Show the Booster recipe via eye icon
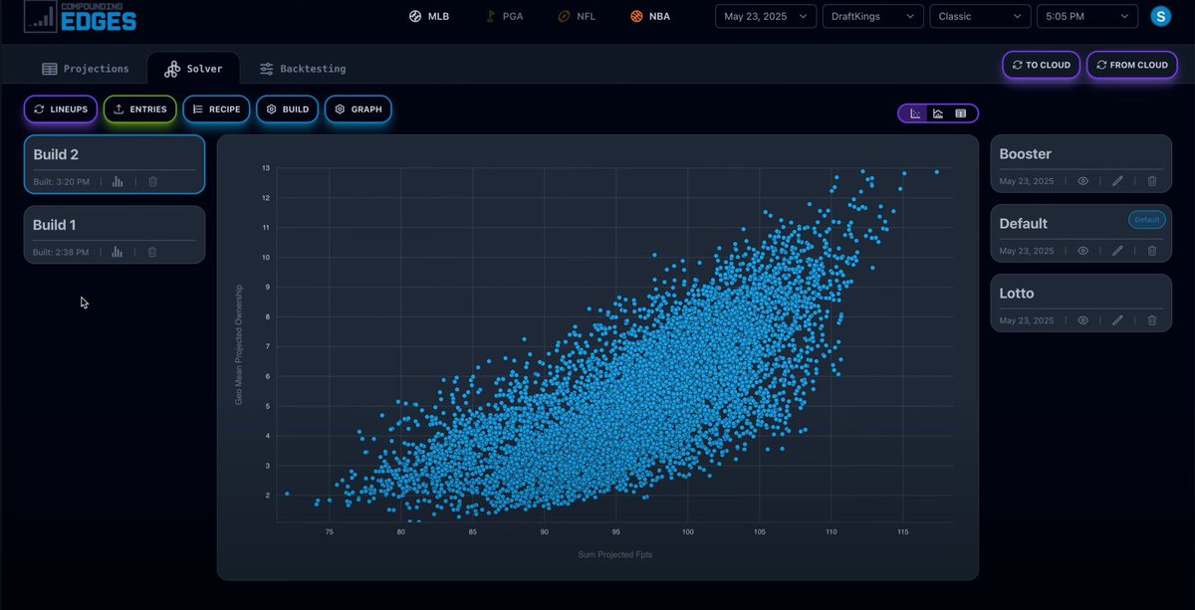Screen dimensions: 1195x610 click(x=1083, y=181)
